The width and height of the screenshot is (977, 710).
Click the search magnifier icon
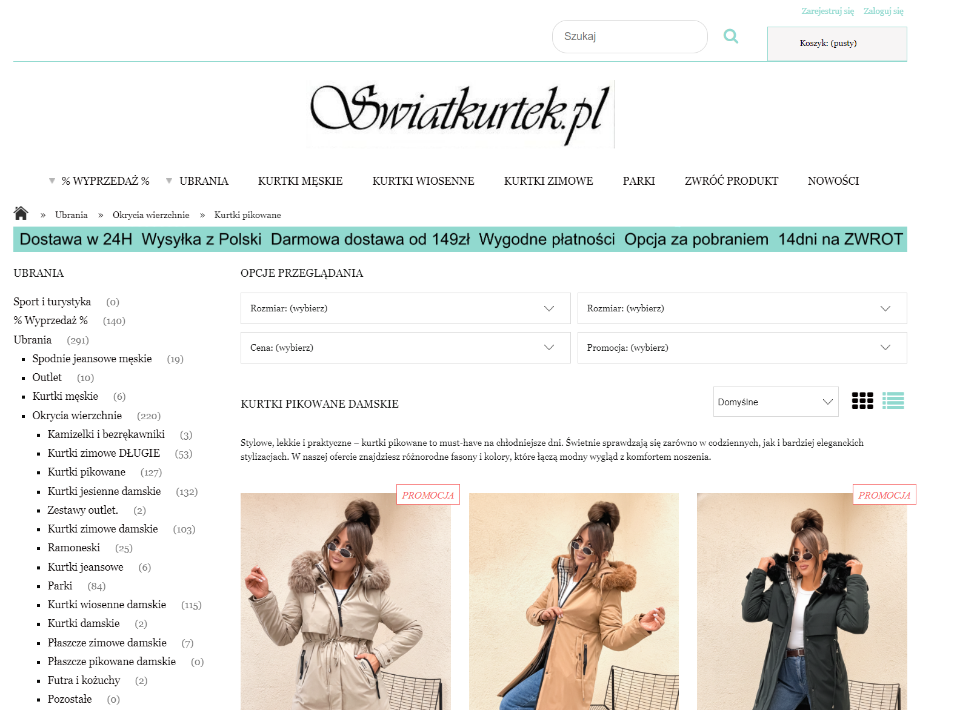point(731,36)
